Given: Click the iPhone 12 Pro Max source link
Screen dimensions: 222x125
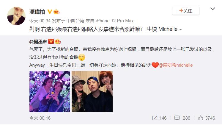Looking at the screenshot, I should (114, 21).
